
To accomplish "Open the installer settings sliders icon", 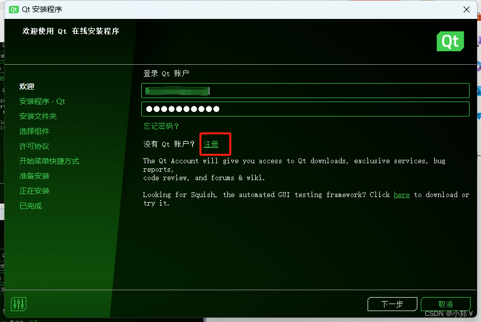I will [x=19, y=304].
